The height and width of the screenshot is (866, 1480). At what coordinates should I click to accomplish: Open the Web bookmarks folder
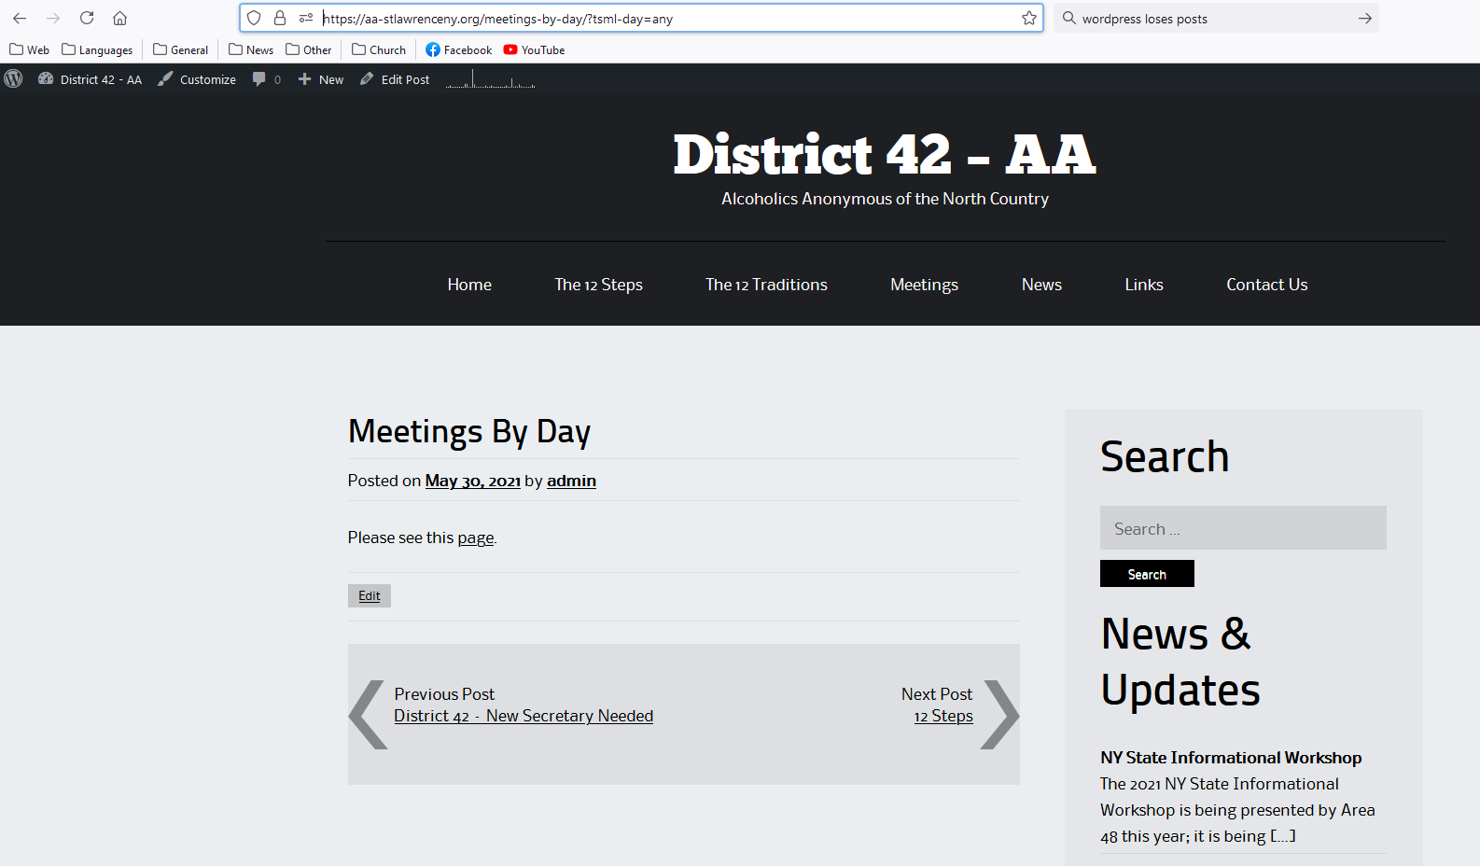tap(29, 49)
